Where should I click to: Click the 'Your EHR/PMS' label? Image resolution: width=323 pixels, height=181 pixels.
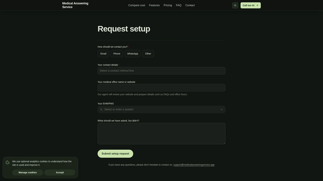pos(105,104)
